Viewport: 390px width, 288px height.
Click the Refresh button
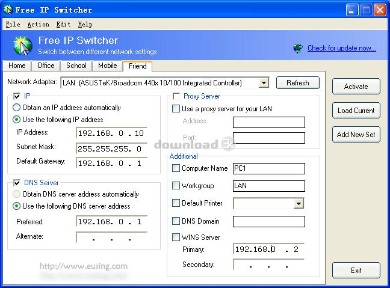click(x=298, y=83)
